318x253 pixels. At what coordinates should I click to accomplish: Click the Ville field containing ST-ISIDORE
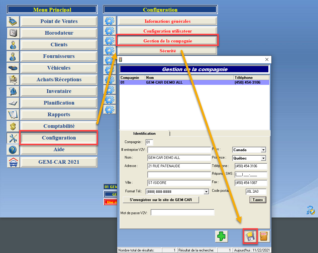click(x=179, y=183)
